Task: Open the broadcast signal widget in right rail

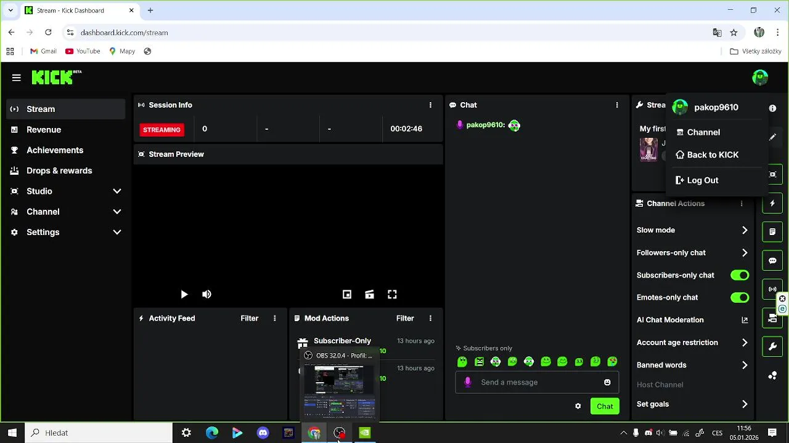Action: (x=772, y=289)
